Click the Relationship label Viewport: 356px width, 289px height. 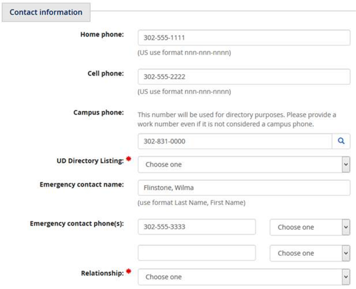(102, 273)
